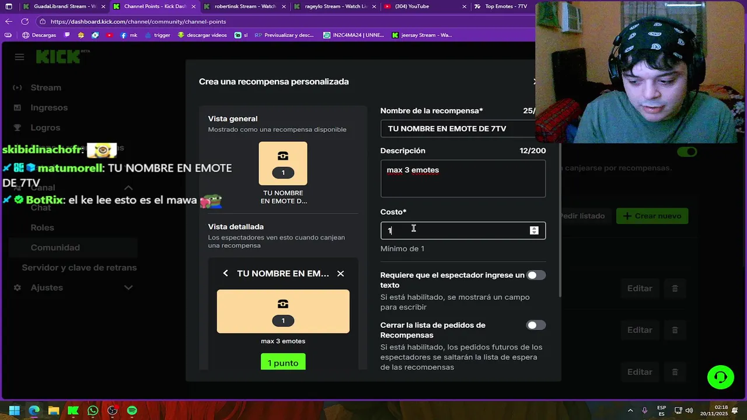
Task: Expand the Ajustes sidebar section
Action: [128, 288]
